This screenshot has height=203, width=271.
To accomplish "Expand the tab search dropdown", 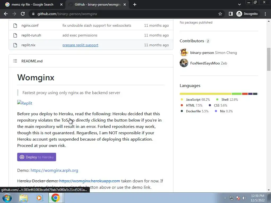I will 239,4.
